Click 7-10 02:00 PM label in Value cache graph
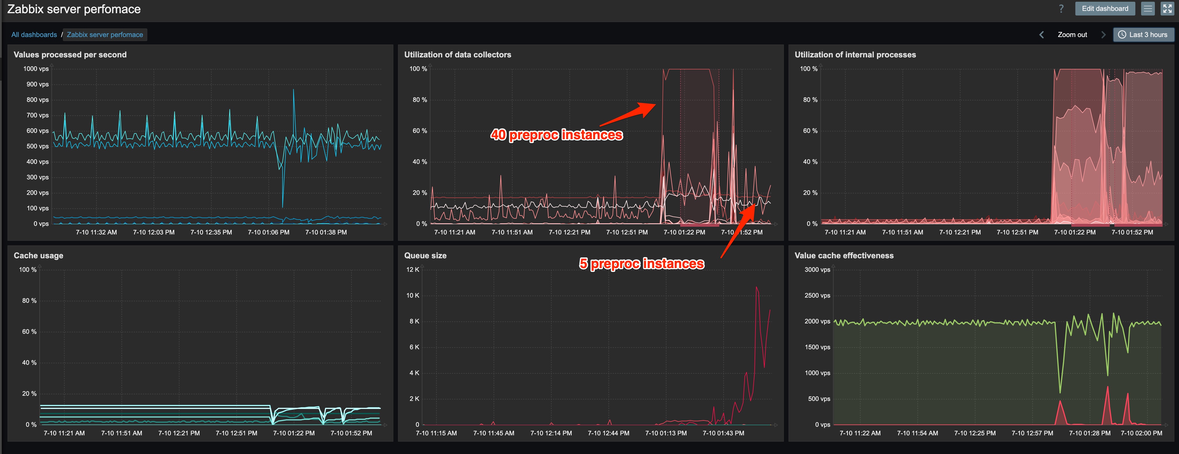Viewport: 1179px width, 454px height. pyautogui.click(x=1141, y=433)
